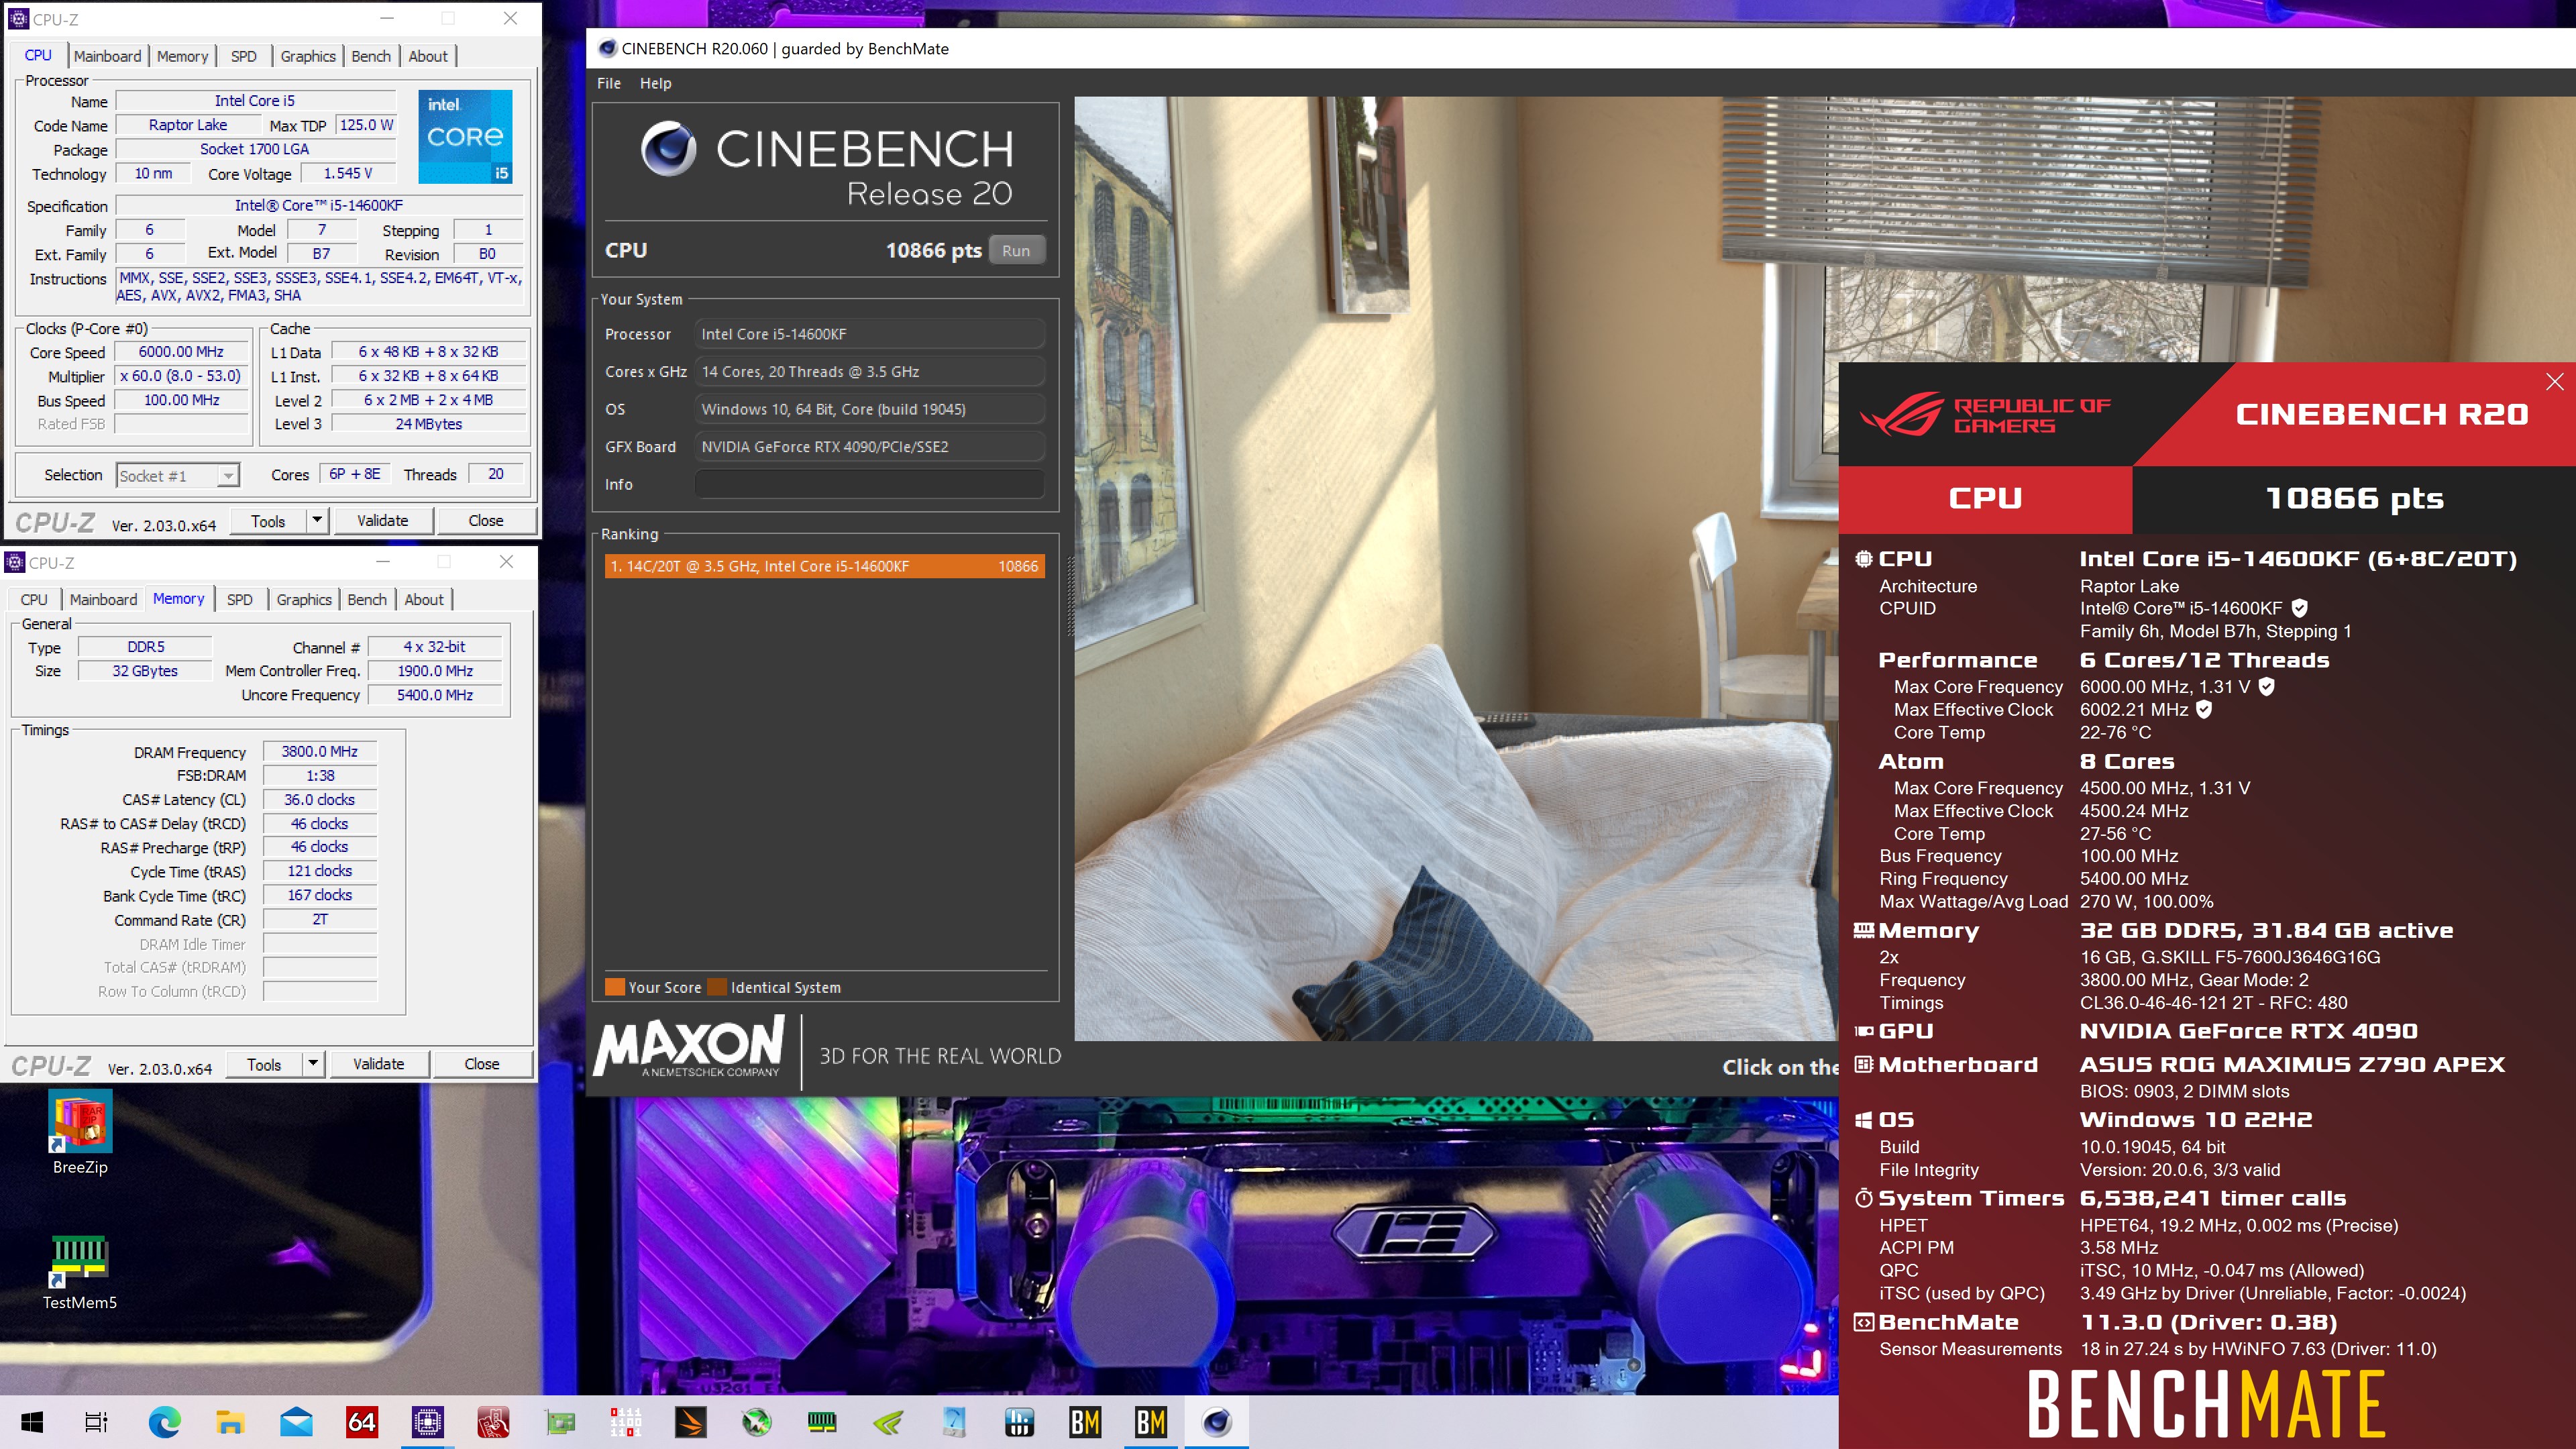Switch to CPU tab in CPU-Z memory window

[x=34, y=600]
